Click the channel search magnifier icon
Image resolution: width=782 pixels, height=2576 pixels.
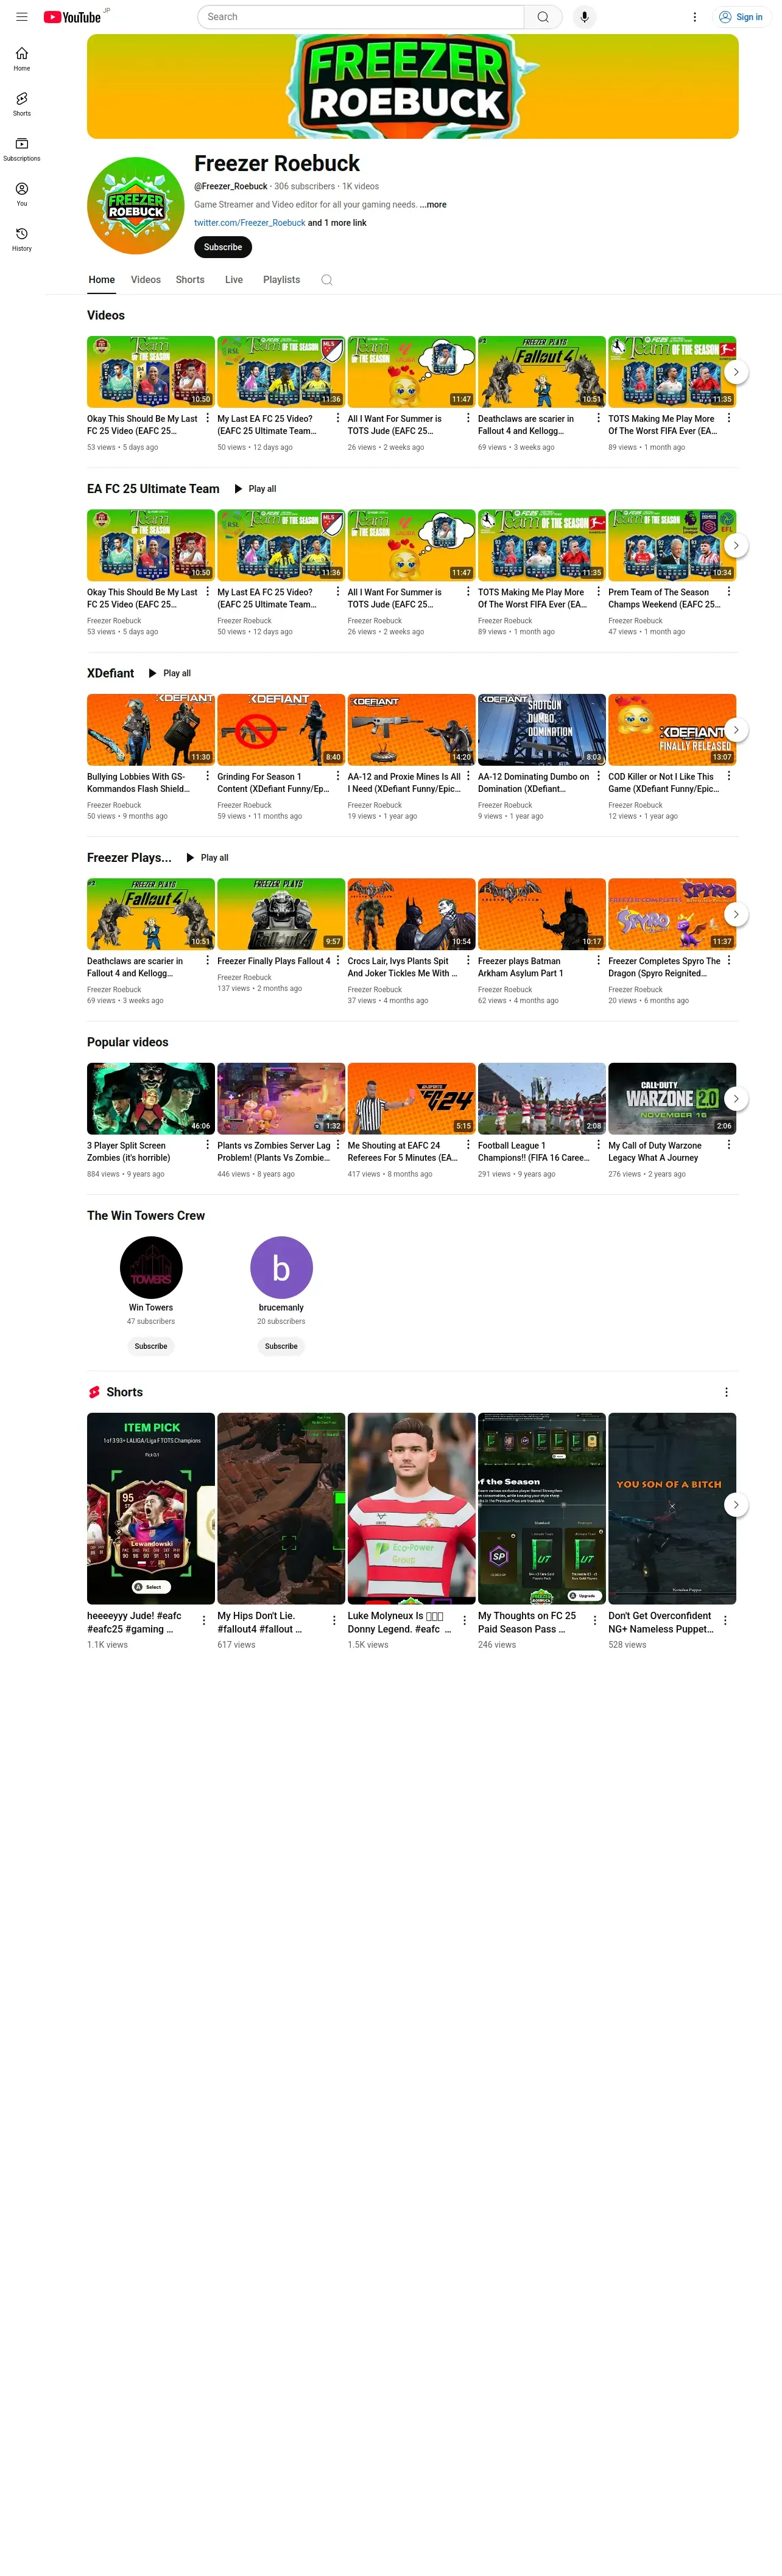point(326,280)
